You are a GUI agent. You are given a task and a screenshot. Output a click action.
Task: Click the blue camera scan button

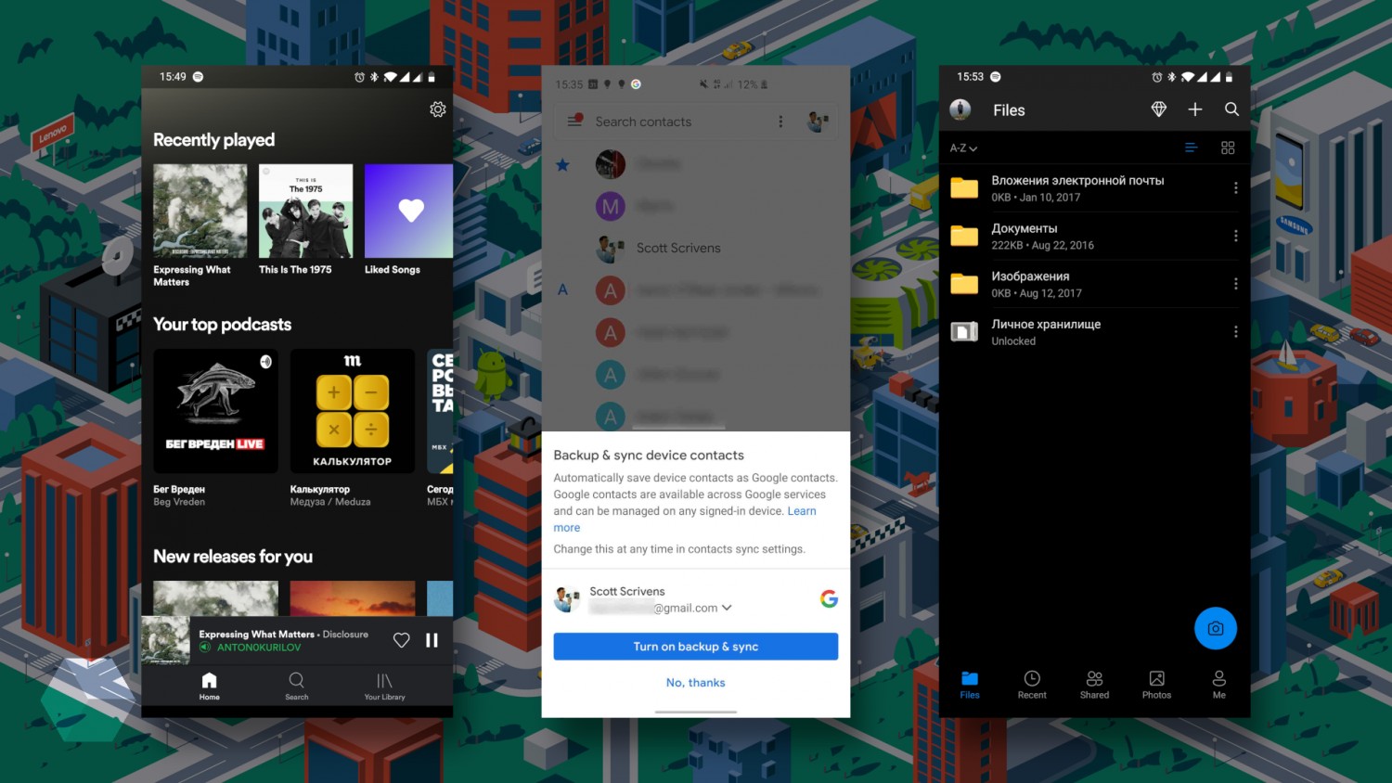[1216, 629]
